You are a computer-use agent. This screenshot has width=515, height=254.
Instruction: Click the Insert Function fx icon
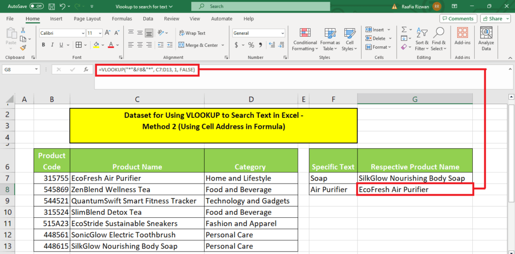coord(85,70)
